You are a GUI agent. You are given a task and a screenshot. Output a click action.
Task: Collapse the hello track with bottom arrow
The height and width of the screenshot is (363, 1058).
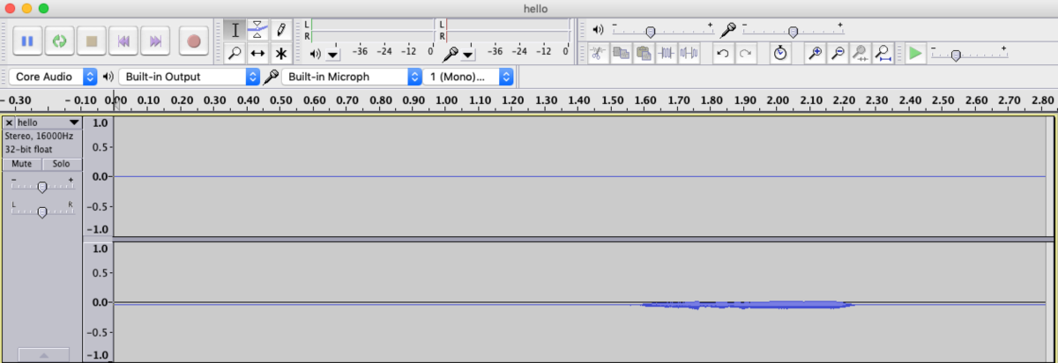pyautogui.click(x=42, y=354)
